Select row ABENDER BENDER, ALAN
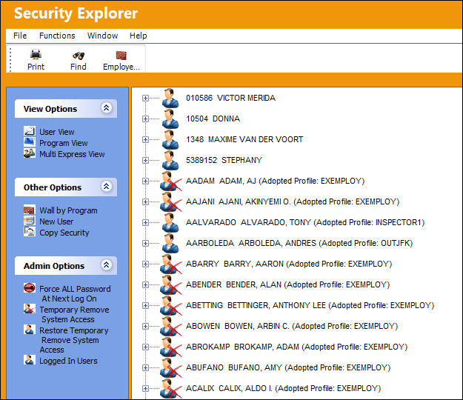Image resolution: width=463 pixels, height=400 pixels. pyautogui.click(x=288, y=284)
